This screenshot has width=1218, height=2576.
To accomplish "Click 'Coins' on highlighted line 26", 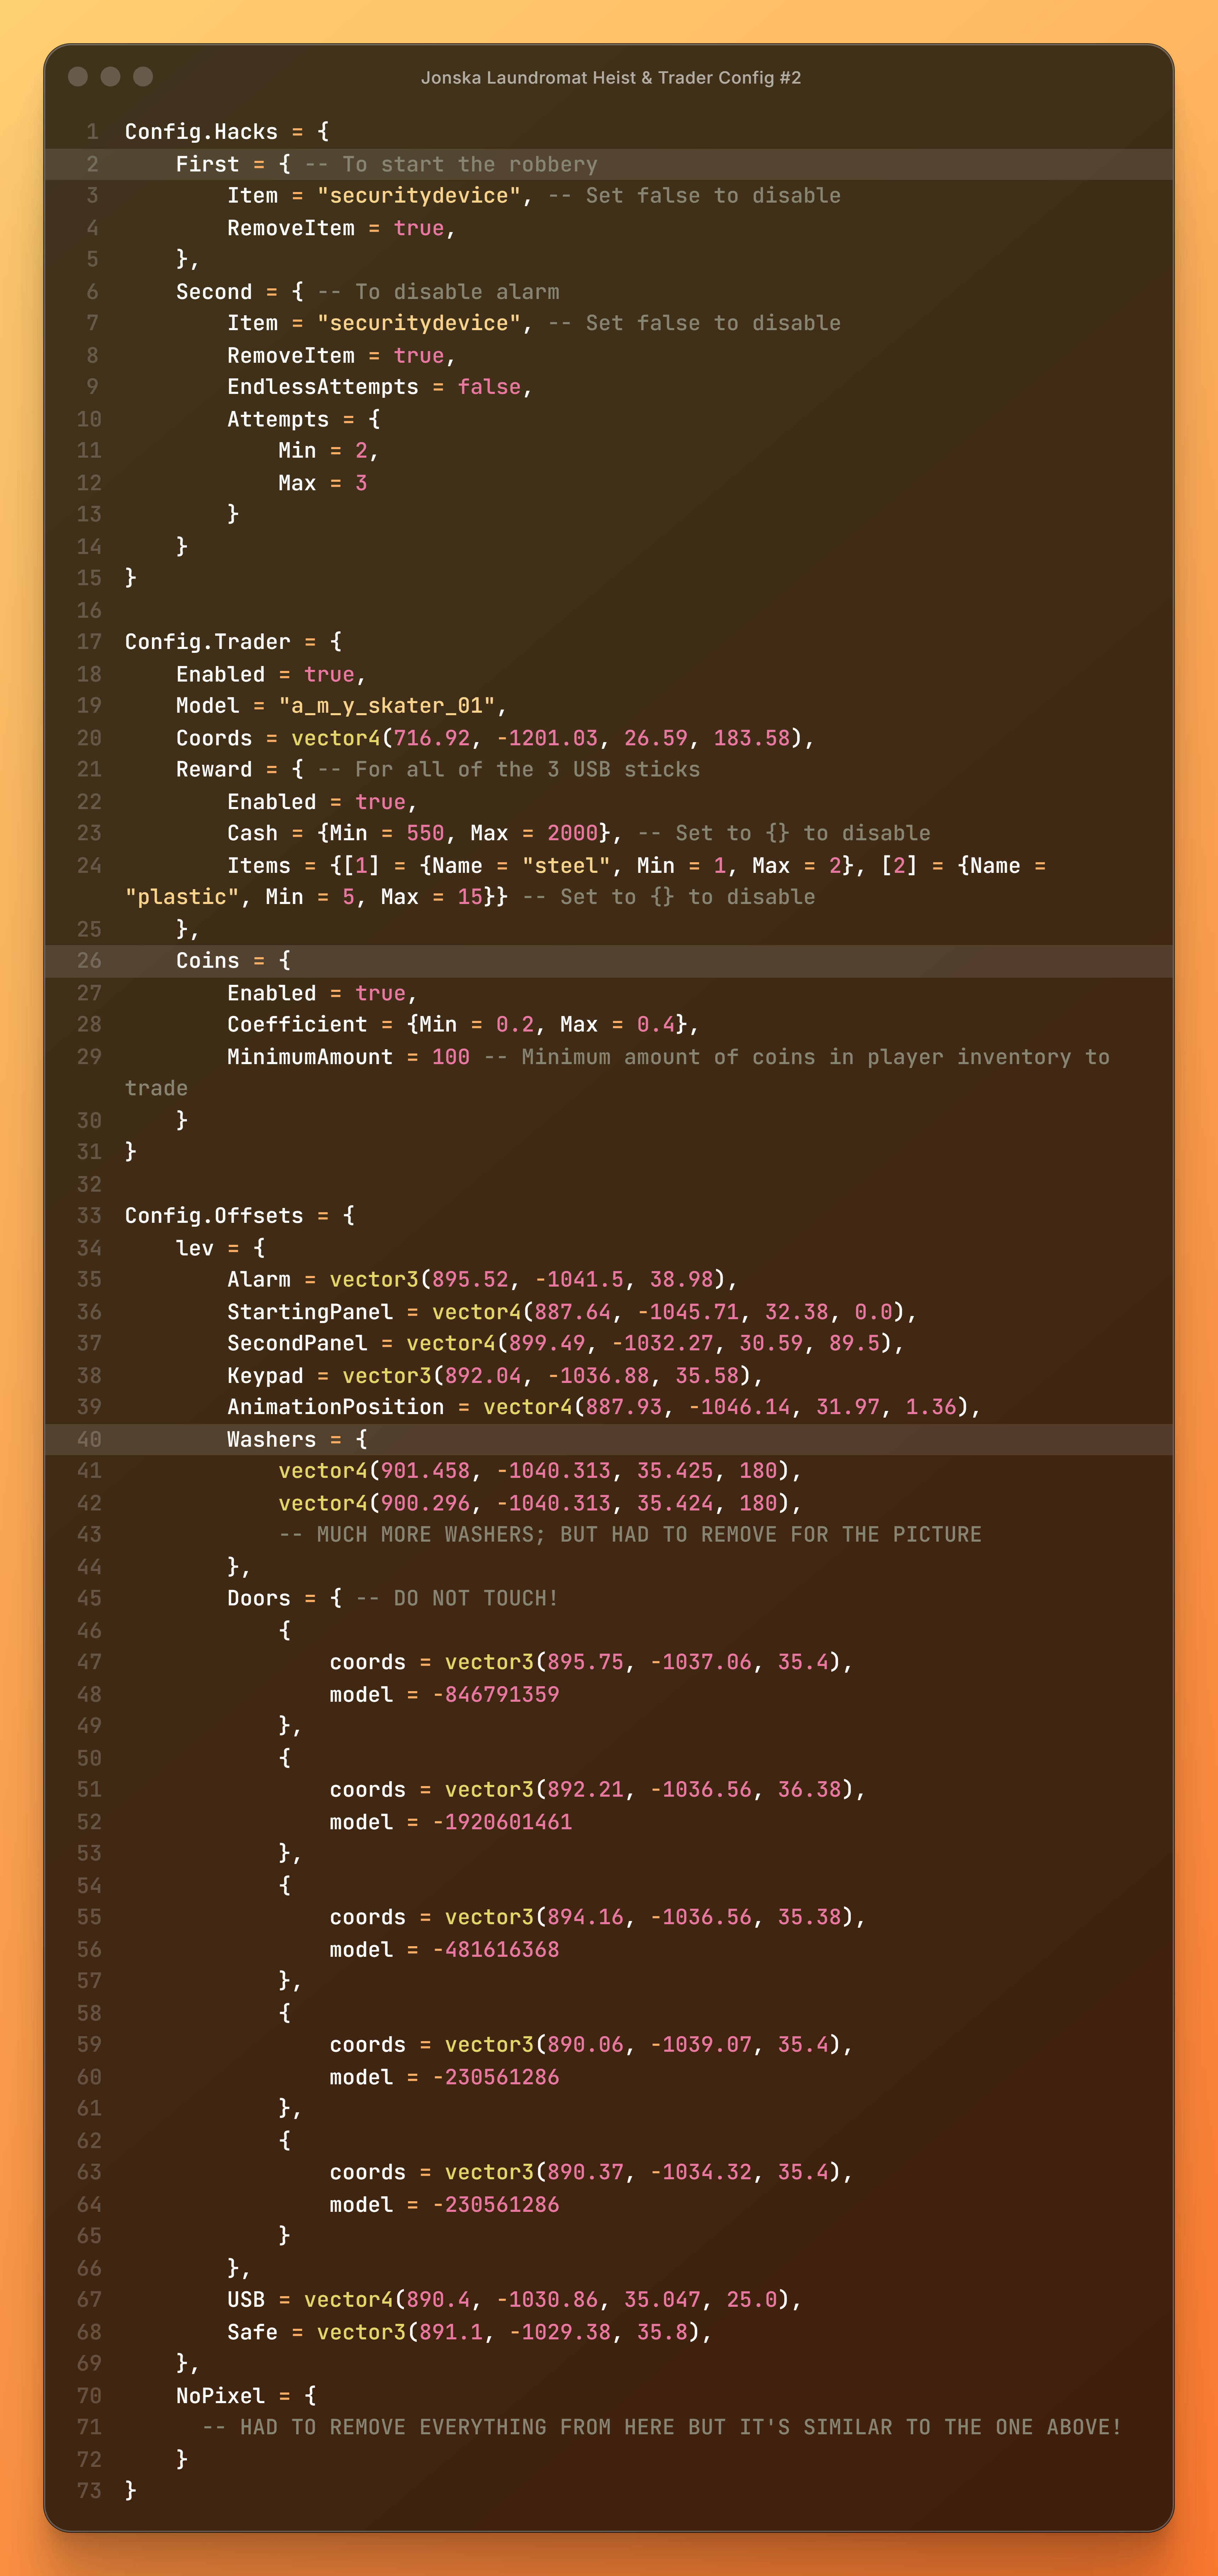I will tap(208, 961).
